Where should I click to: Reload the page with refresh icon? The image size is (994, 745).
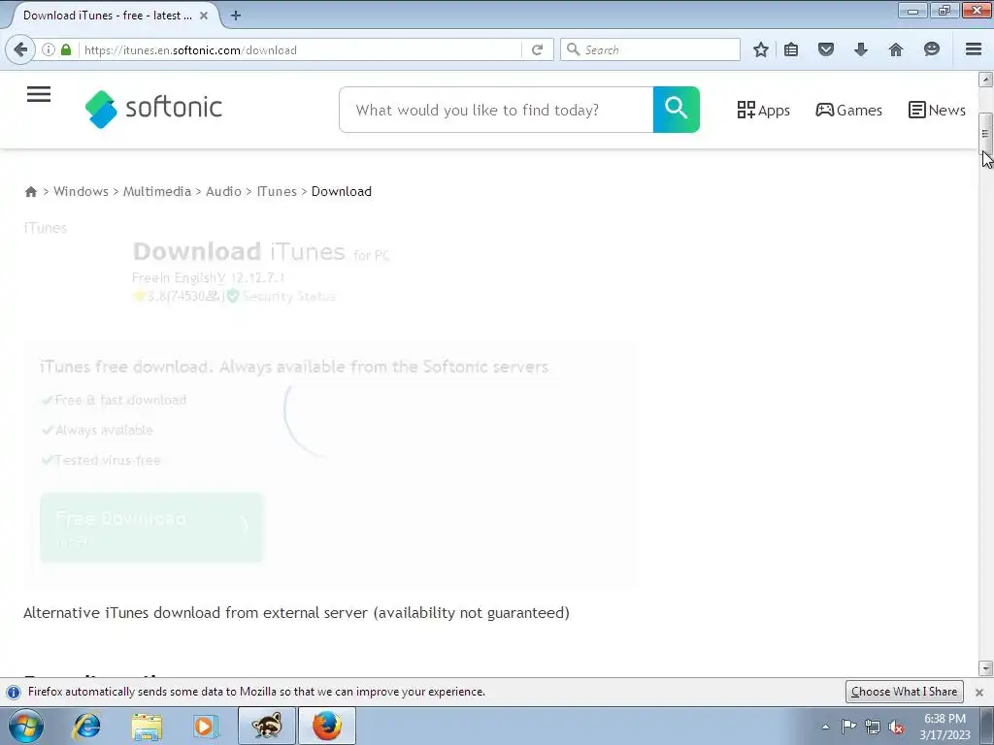click(x=537, y=49)
